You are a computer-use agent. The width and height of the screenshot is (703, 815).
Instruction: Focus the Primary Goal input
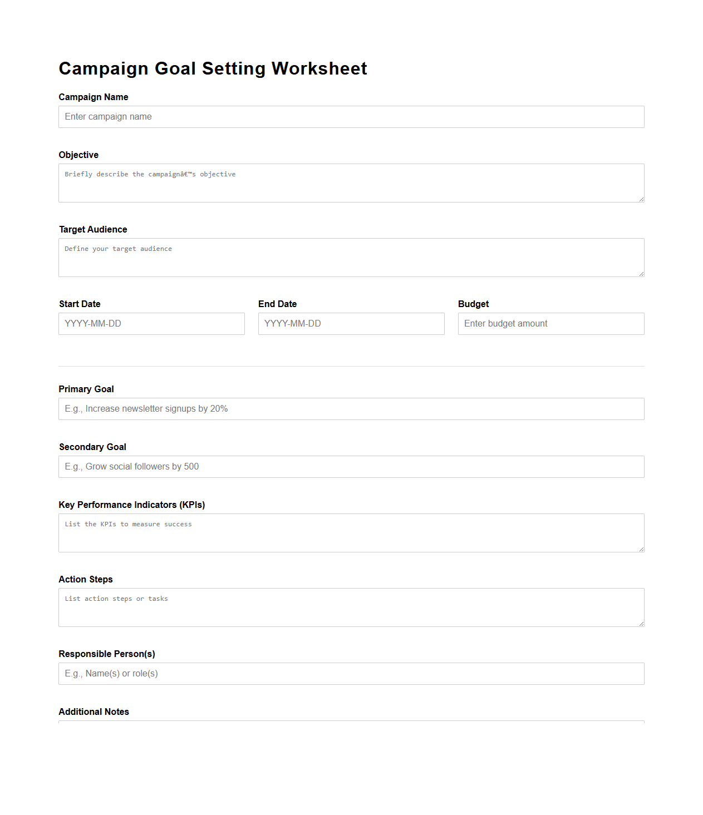(351, 408)
